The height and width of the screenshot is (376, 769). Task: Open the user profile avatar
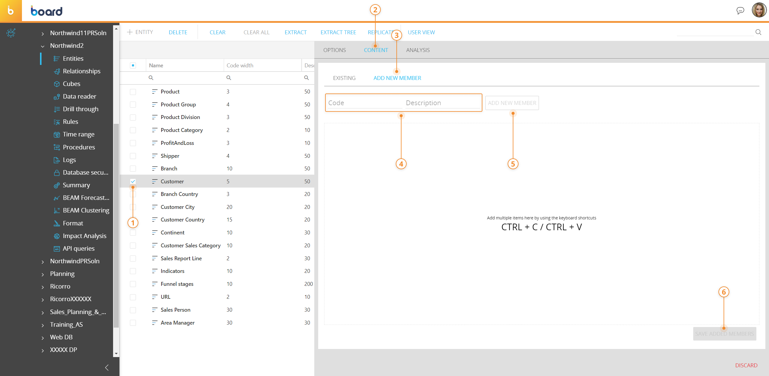coord(759,10)
